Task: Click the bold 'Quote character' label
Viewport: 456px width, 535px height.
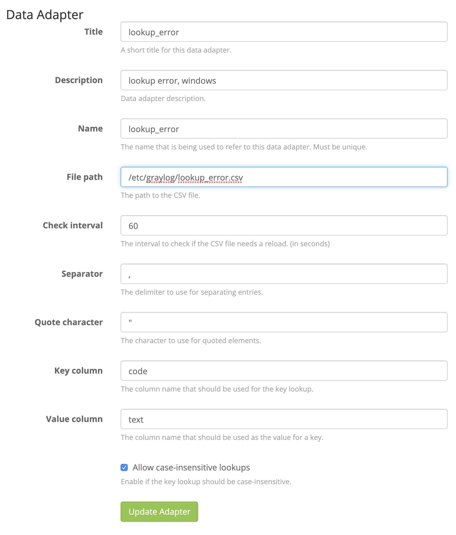Action: click(x=69, y=322)
